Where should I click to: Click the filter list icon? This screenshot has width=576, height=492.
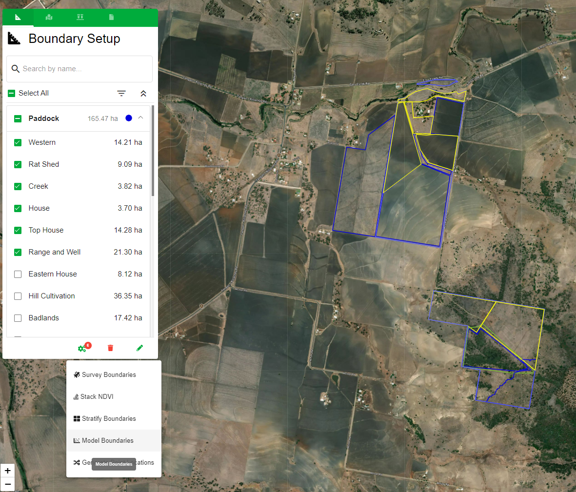pos(121,93)
